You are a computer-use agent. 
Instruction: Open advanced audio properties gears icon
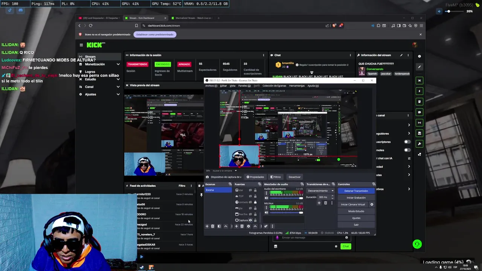(266, 226)
